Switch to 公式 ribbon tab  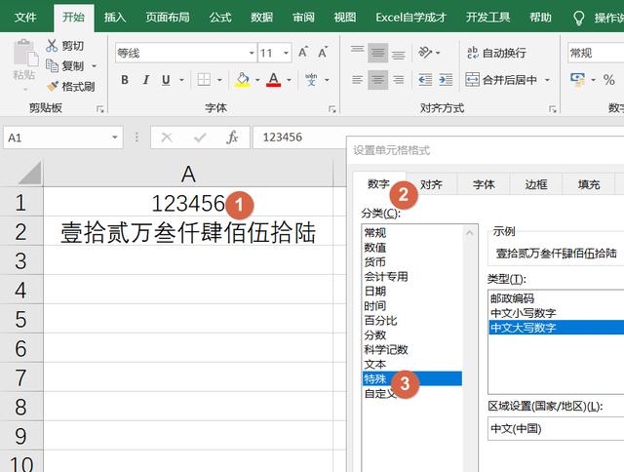coord(220,18)
